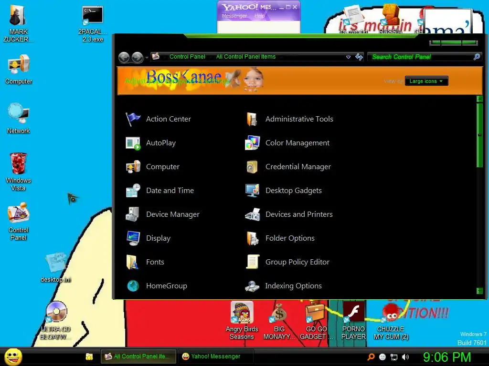Open the Desktop Gadgets icon
Viewport: 489px width, 366px height.
click(252, 191)
